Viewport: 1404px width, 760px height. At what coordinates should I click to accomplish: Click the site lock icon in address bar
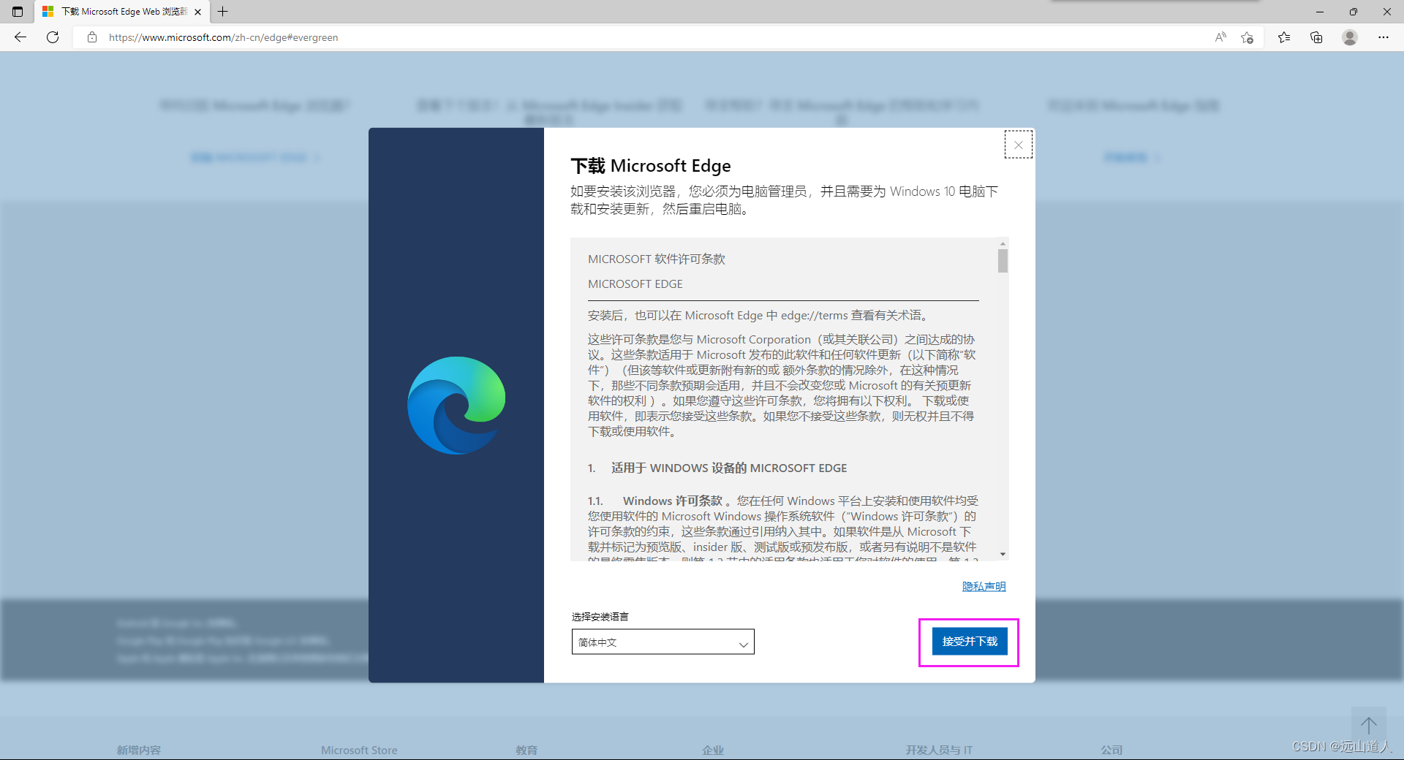92,37
